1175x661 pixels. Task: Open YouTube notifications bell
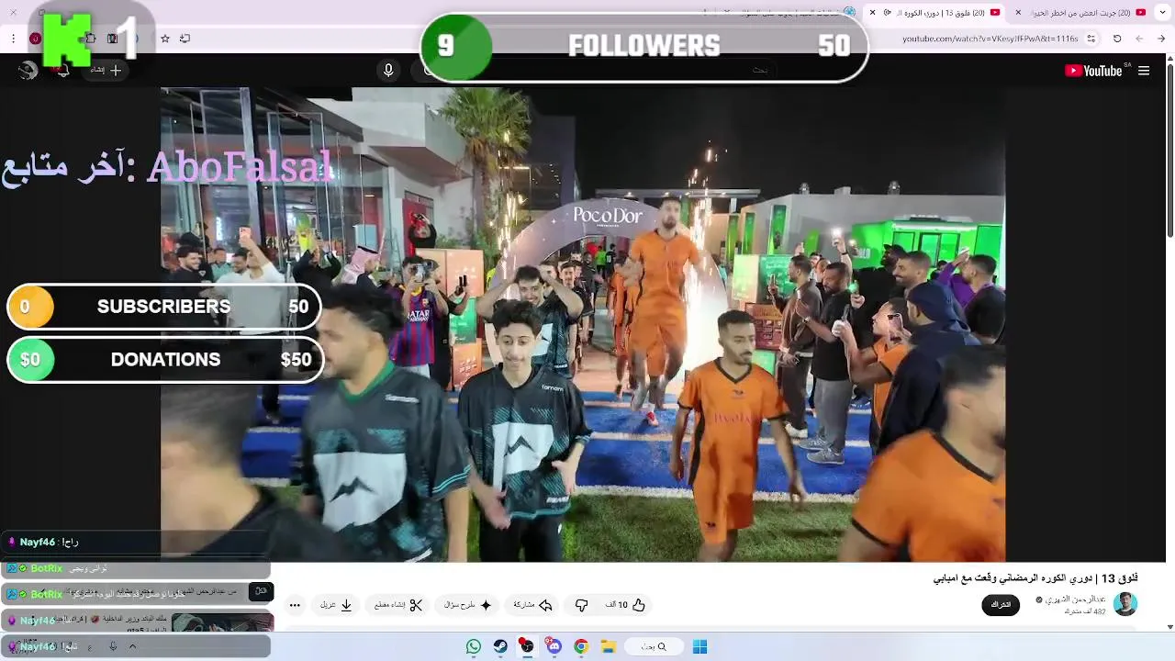click(x=63, y=70)
